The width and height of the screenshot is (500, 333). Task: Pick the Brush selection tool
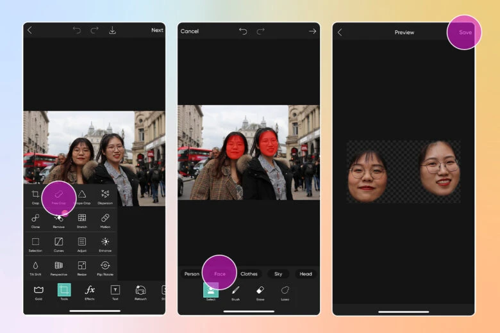235,291
